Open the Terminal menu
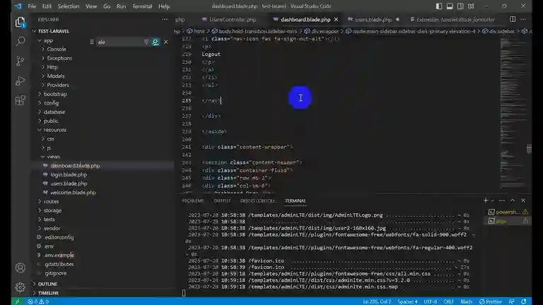The height and width of the screenshot is (305, 543). [x=142, y=6]
